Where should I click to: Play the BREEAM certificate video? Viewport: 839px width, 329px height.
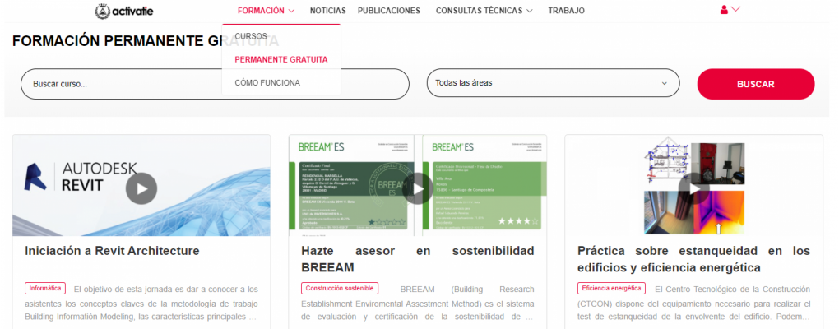pyautogui.click(x=417, y=188)
